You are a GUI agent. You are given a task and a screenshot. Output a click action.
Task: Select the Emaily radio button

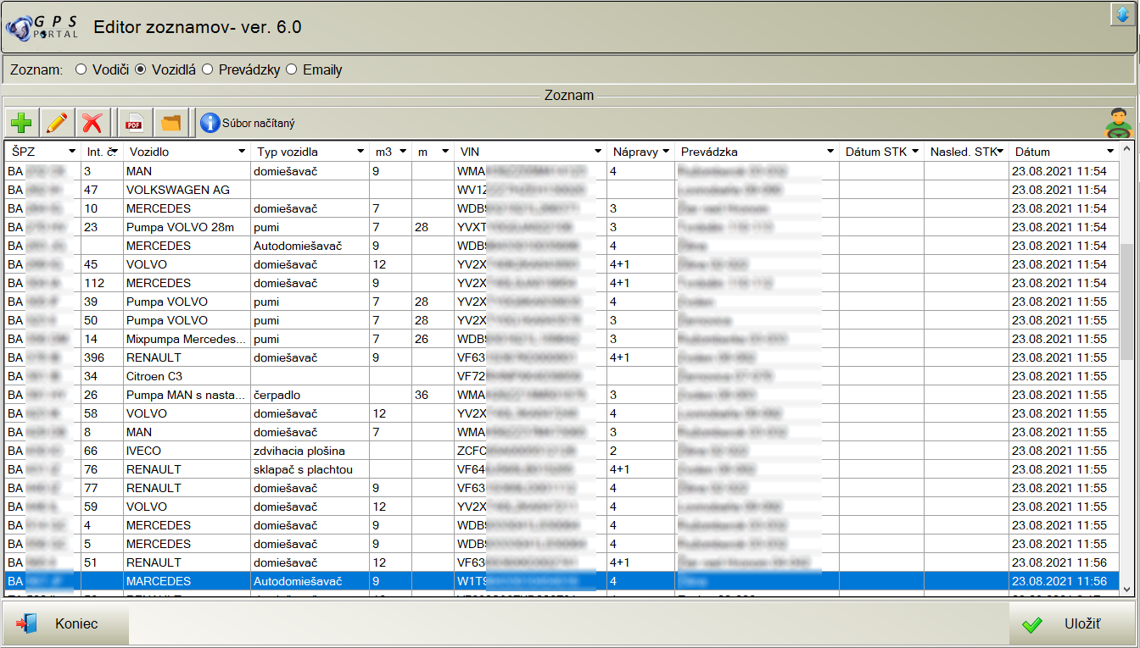[x=292, y=69]
